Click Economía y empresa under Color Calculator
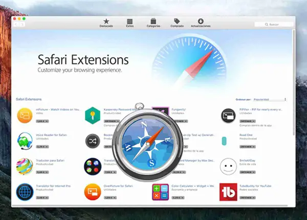 coord(184,190)
